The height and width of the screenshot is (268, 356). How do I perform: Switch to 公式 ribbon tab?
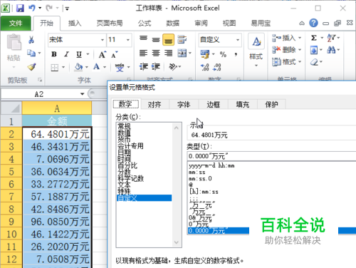click(x=145, y=24)
